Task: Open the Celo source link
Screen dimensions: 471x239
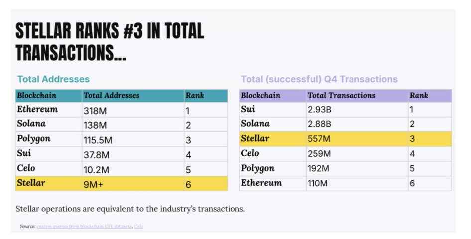Action: point(139,226)
